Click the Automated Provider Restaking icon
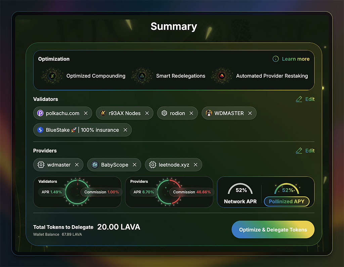344x267 pixels. 222,76
